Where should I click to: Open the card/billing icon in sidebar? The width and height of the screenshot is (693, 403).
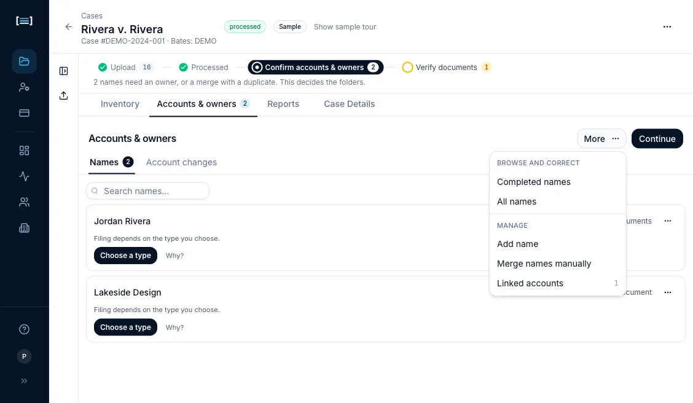[x=25, y=113]
